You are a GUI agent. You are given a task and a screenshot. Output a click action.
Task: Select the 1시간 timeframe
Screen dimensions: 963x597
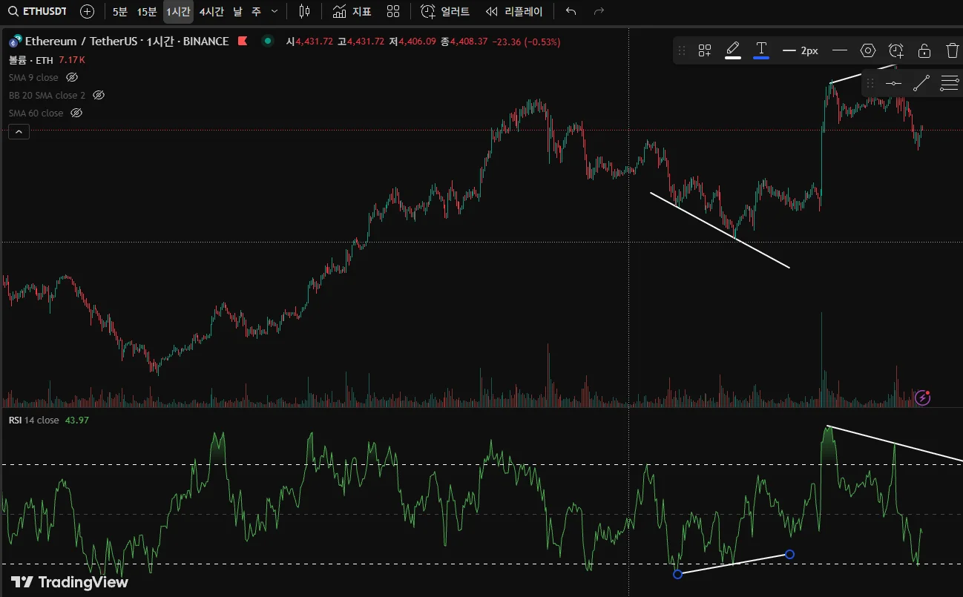click(178, 12)
